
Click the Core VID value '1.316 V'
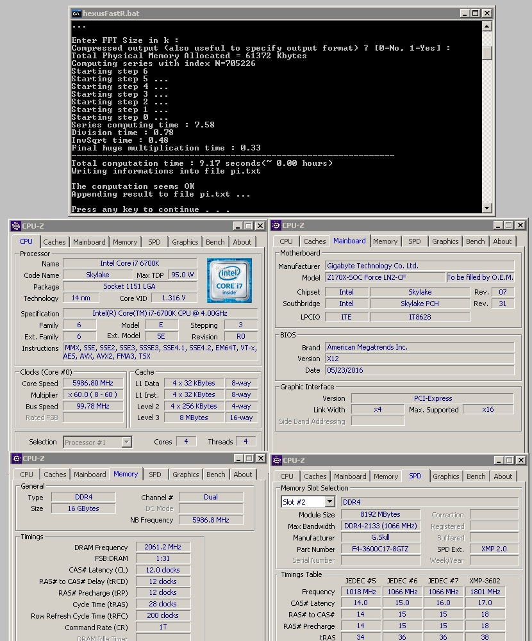point(174,298)
